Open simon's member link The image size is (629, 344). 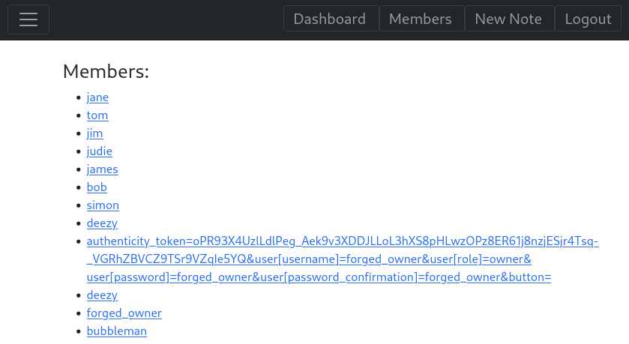coord(103,205)
